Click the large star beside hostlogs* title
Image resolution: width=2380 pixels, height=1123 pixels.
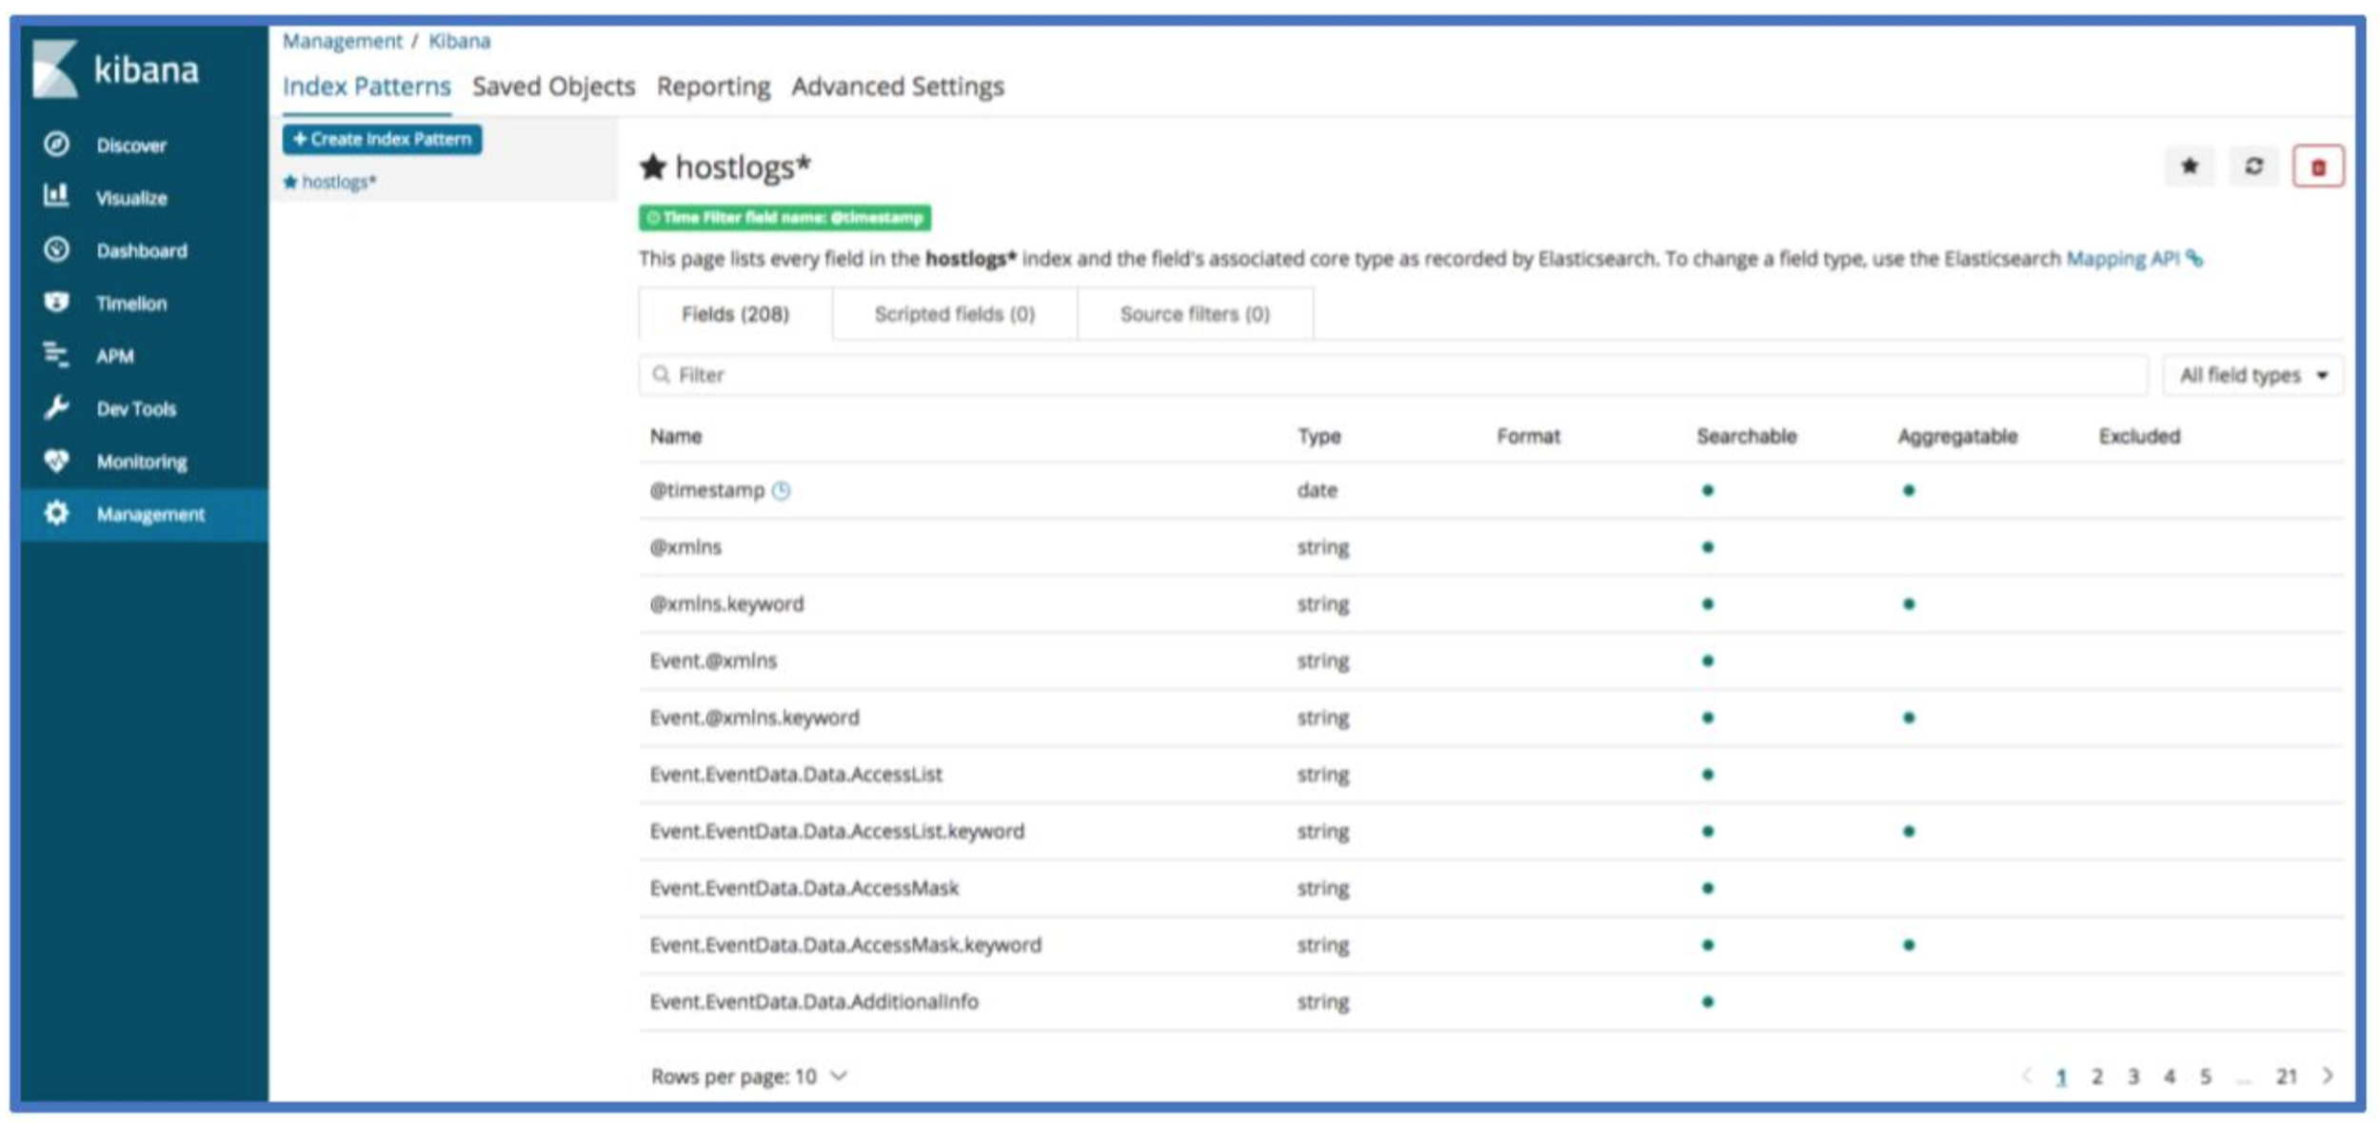click(653, 167)
